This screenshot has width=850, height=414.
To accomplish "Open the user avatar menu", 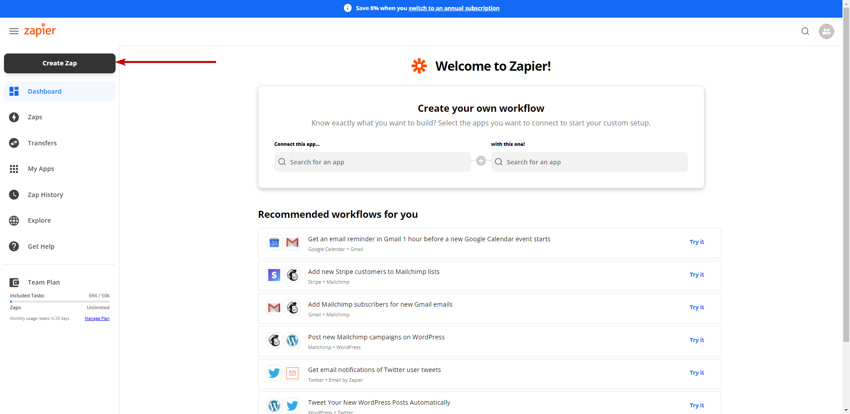I will [827, 31].
